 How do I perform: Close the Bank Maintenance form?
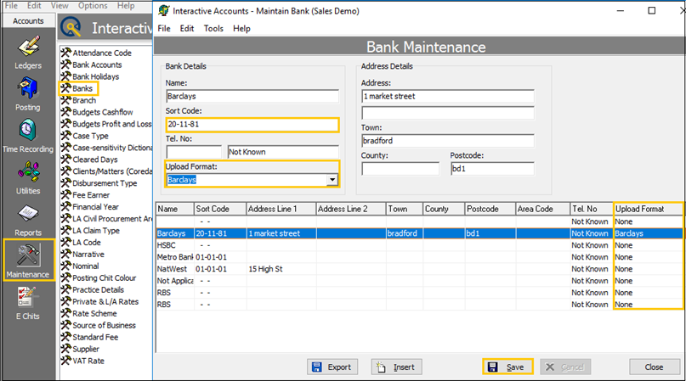(654, 367)
